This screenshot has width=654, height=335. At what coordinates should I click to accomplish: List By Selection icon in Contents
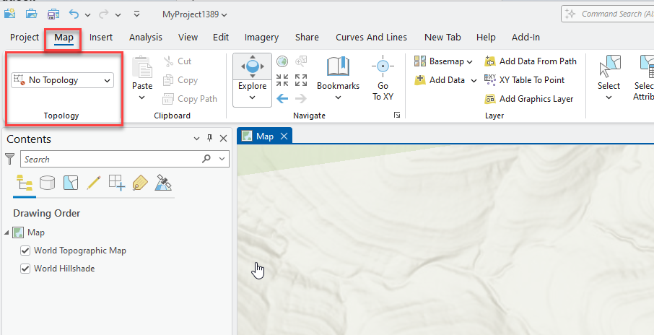[71, 183]
